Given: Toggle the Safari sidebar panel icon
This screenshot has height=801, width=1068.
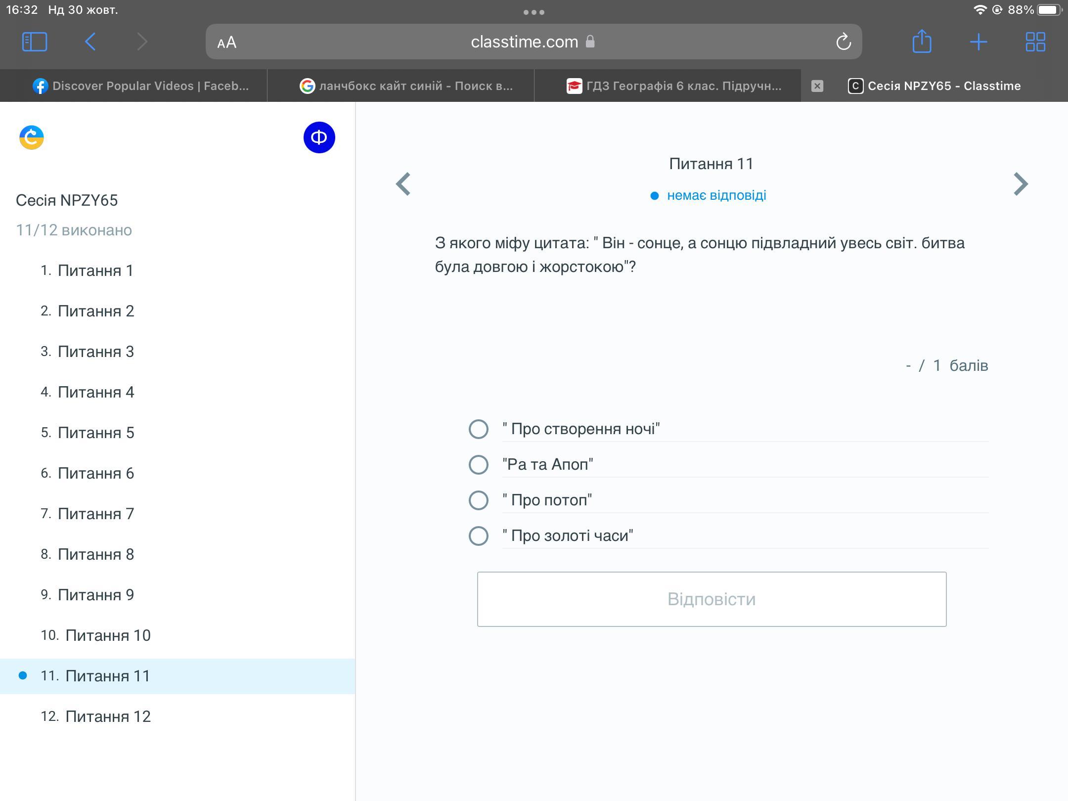Looking at the screenshot, I should pyautogui.click(x=35, y=42).
